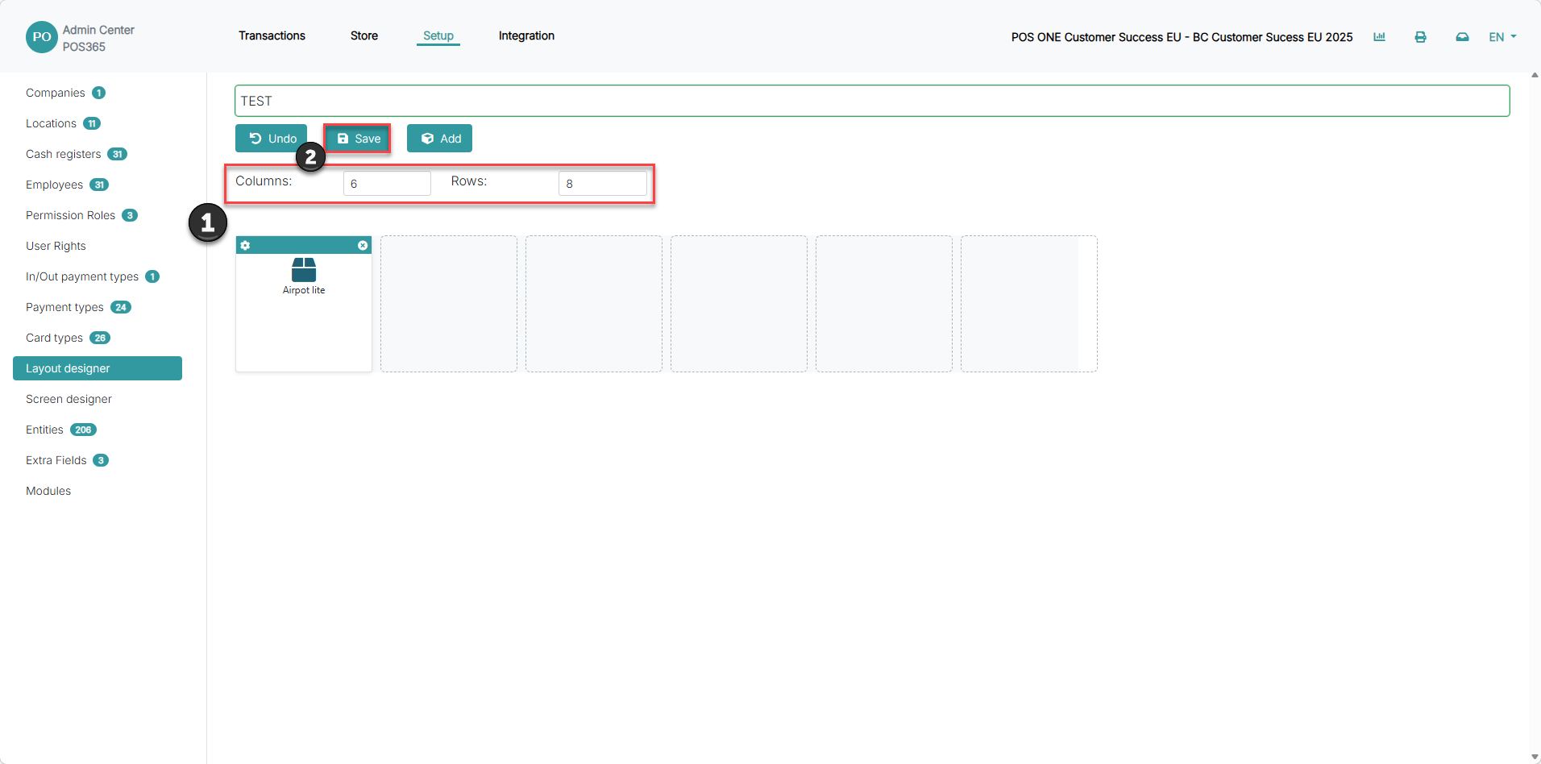Screen dimensions: 1541x764
Task: Save the TEST layout
Action: (x=358, y=139)
